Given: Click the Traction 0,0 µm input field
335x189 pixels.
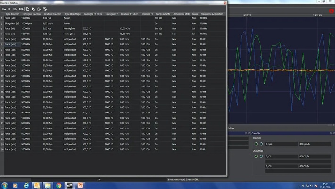Looking at the screenshot, I should click(x=280, y=144).
